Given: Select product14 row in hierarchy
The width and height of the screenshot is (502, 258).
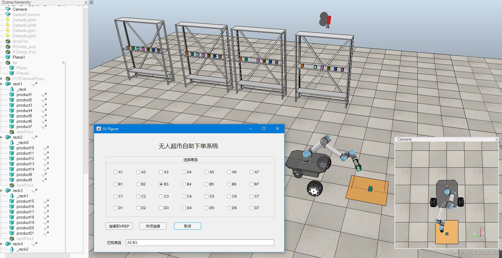Looking at the screenshot, I should coord(25,169).
